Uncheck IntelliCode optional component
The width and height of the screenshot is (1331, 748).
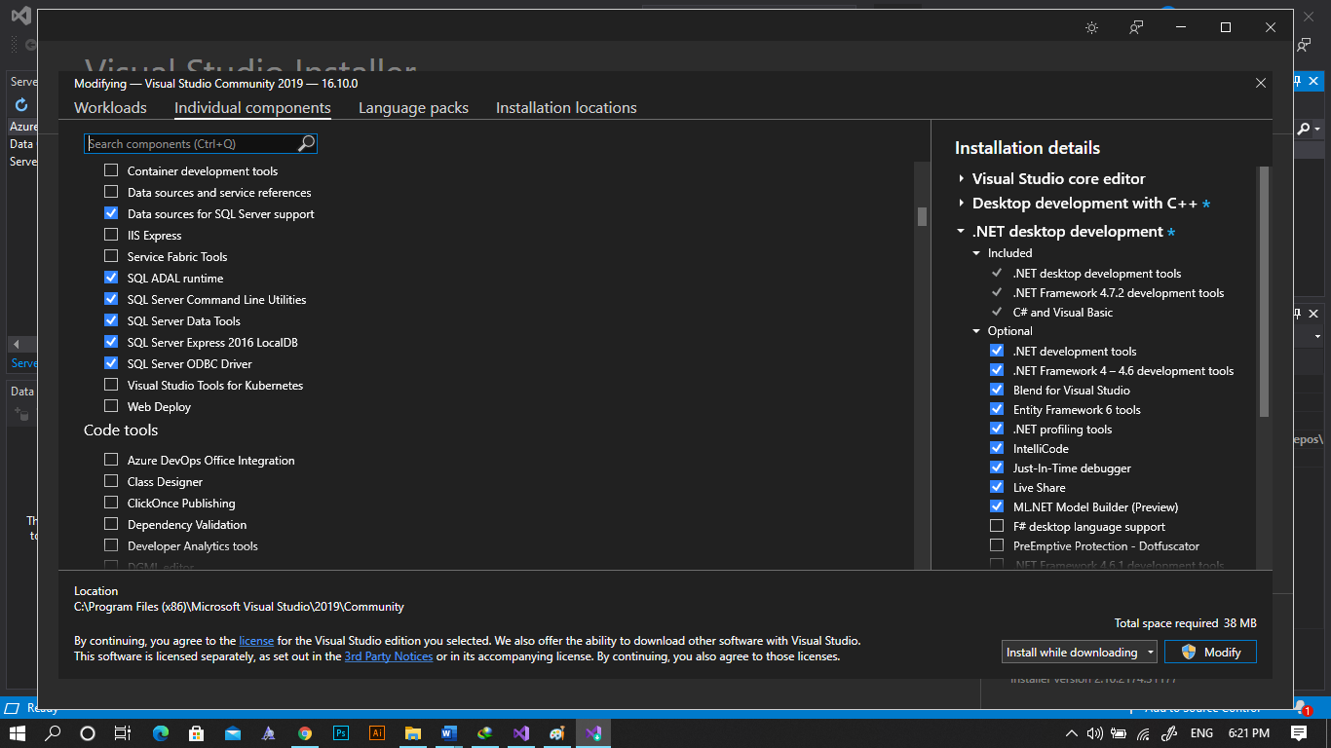tap(997, 448)
